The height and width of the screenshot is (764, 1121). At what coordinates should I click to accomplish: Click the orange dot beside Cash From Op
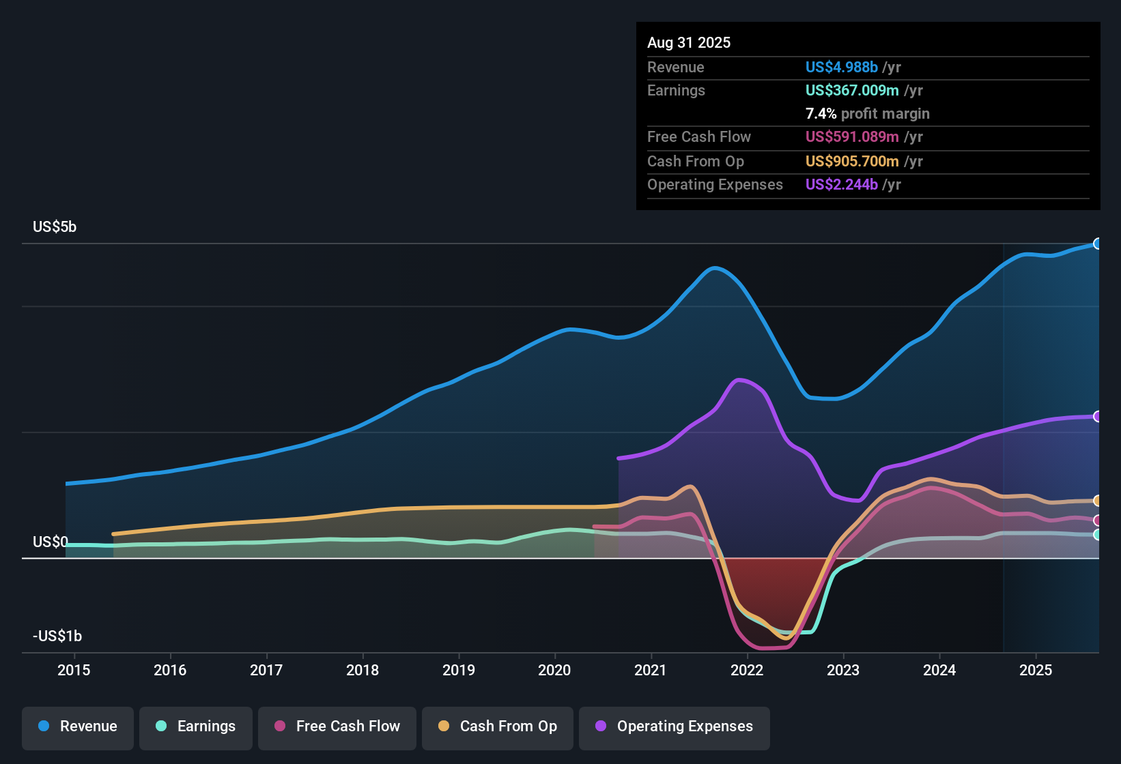[x=444, y=726]
